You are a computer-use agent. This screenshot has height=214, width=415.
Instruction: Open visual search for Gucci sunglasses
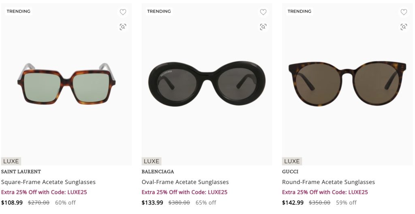(404, 27)
